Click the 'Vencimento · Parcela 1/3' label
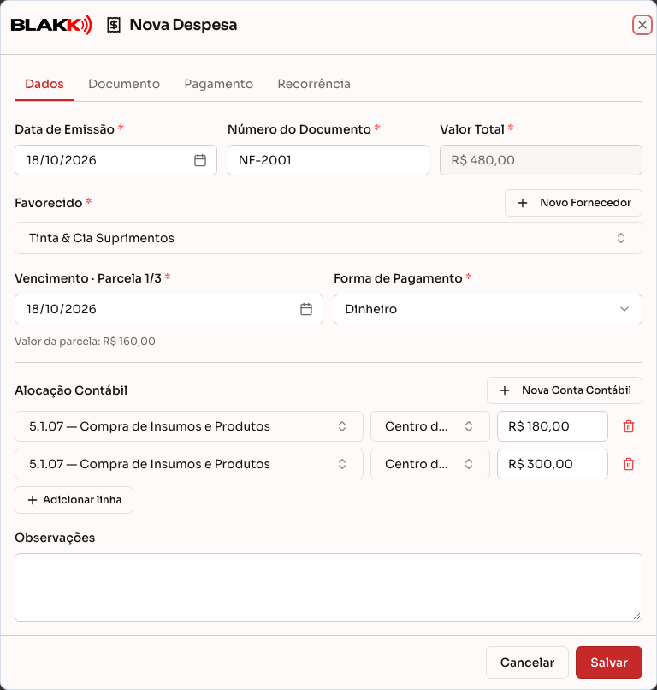Image resolution: width=657 pixels, height=690 pixels. 88,278
